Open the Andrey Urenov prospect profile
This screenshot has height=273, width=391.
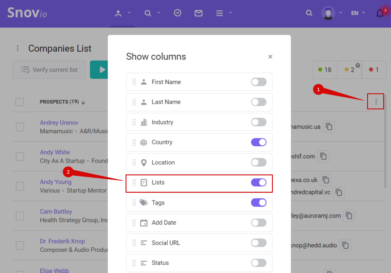(59, 122)
